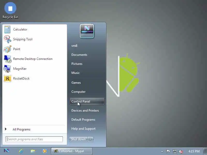
Task: Switch to CollabNet - Mypal taskbar window
Action: coord(72,151)
